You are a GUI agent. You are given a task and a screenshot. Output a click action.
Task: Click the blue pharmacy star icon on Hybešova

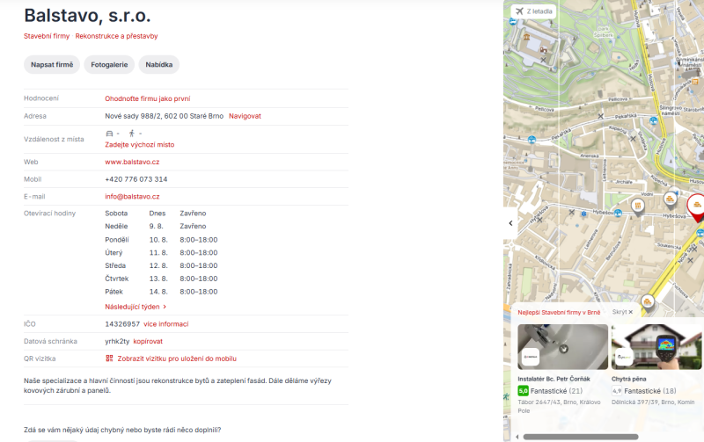583,214
